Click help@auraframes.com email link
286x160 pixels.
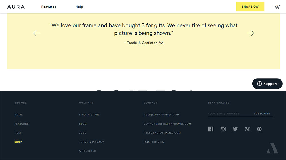pos(161,115)
